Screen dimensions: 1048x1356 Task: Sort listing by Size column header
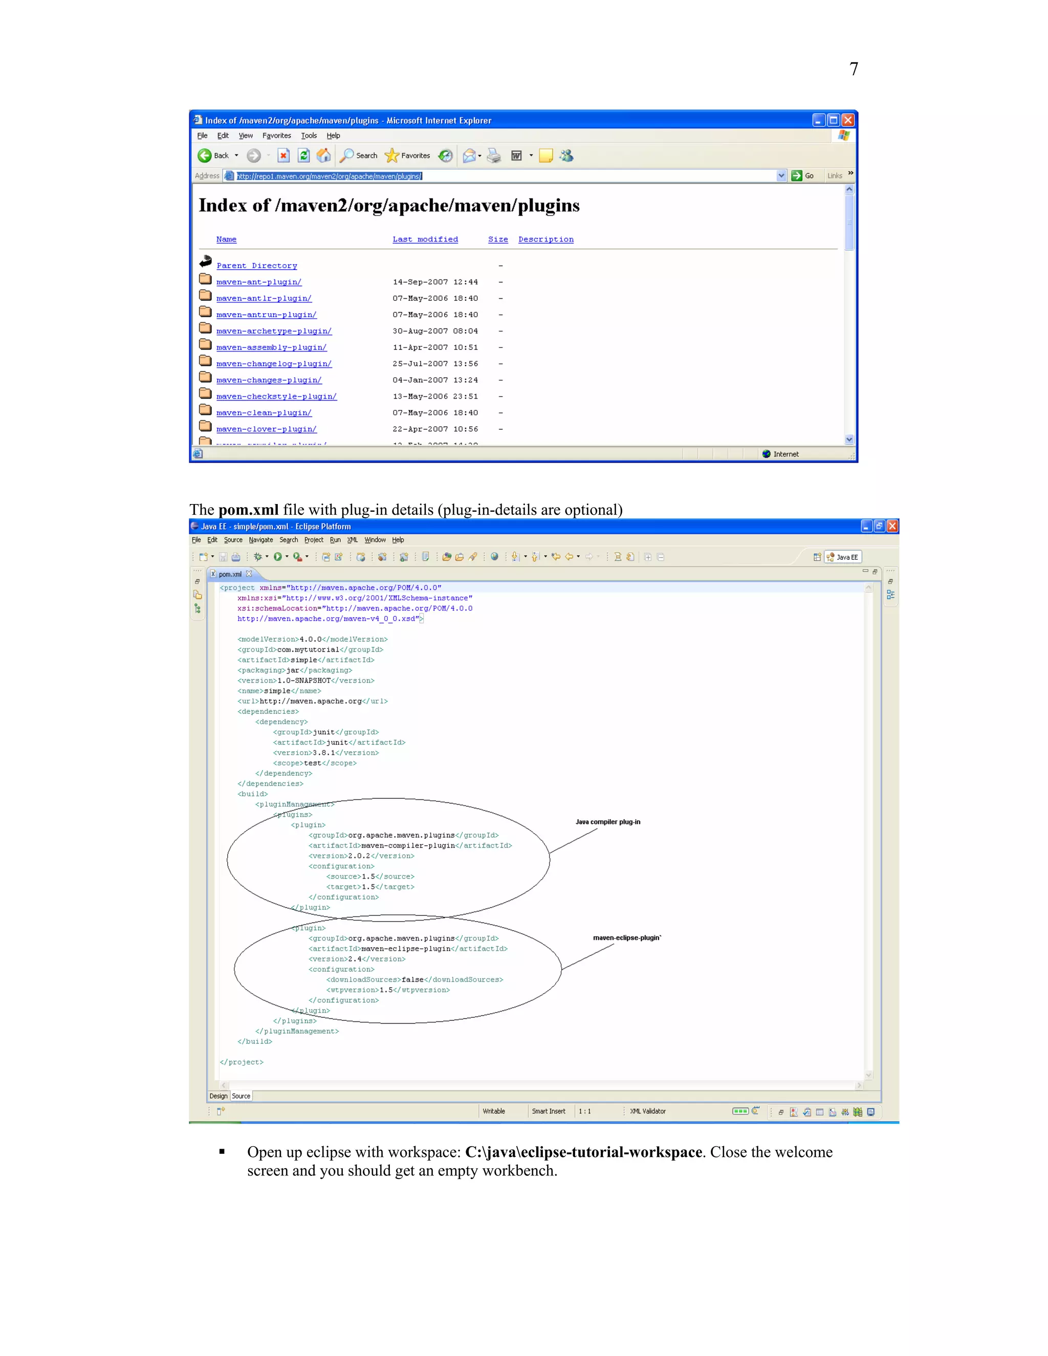tap(498, 239)
